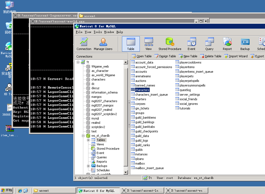Open Stored Procedure toolbar icon
The height and width of the screenshot is (194, 265).
click(170, 44)
